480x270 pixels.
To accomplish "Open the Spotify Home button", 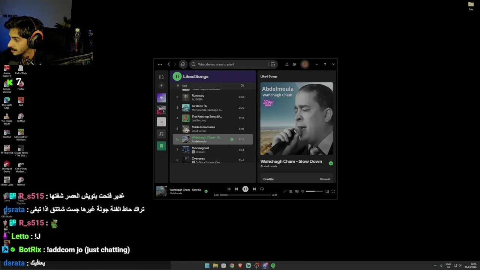I will tap(183, 64).
